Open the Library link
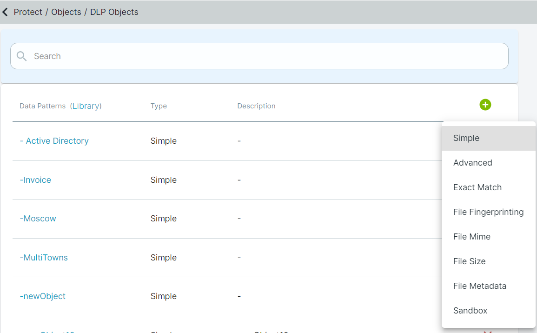This screenshot has width=537, height=333. [86, 106]
